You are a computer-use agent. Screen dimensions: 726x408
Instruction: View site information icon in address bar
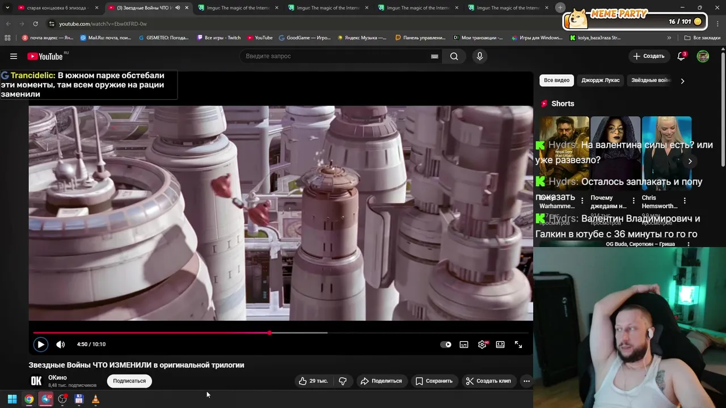[x=52, y=24]
